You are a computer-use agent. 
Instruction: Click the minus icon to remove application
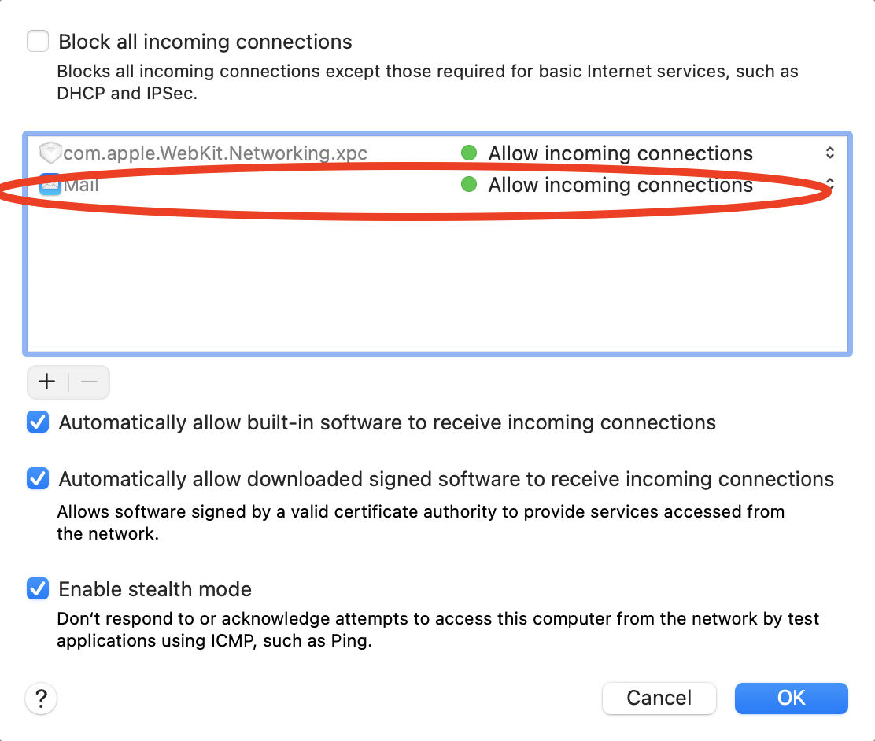point(89,382)
